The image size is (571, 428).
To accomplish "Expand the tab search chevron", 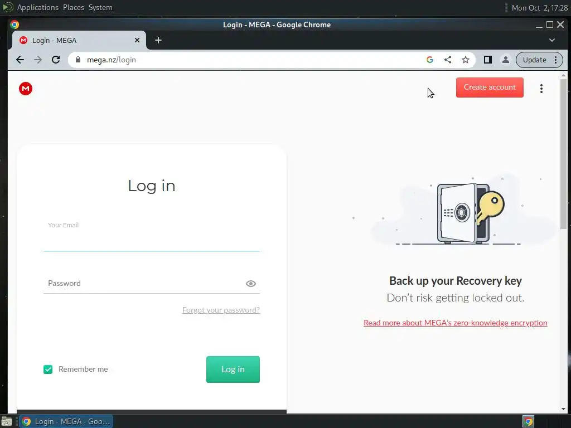I will [x=551, y=40].
